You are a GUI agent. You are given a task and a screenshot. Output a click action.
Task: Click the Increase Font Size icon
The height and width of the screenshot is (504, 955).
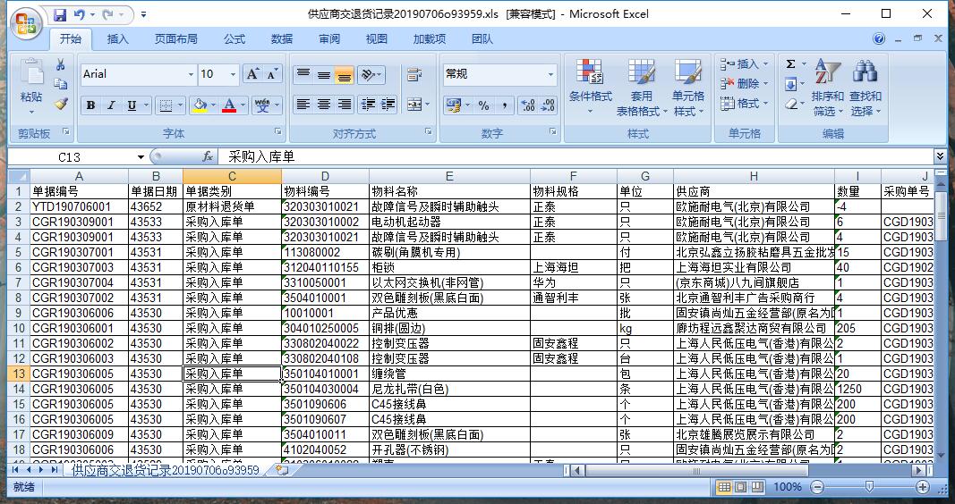point(252,74)
